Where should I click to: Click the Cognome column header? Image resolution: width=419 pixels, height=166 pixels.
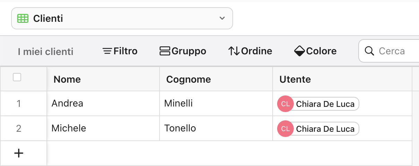click(189, 80)
